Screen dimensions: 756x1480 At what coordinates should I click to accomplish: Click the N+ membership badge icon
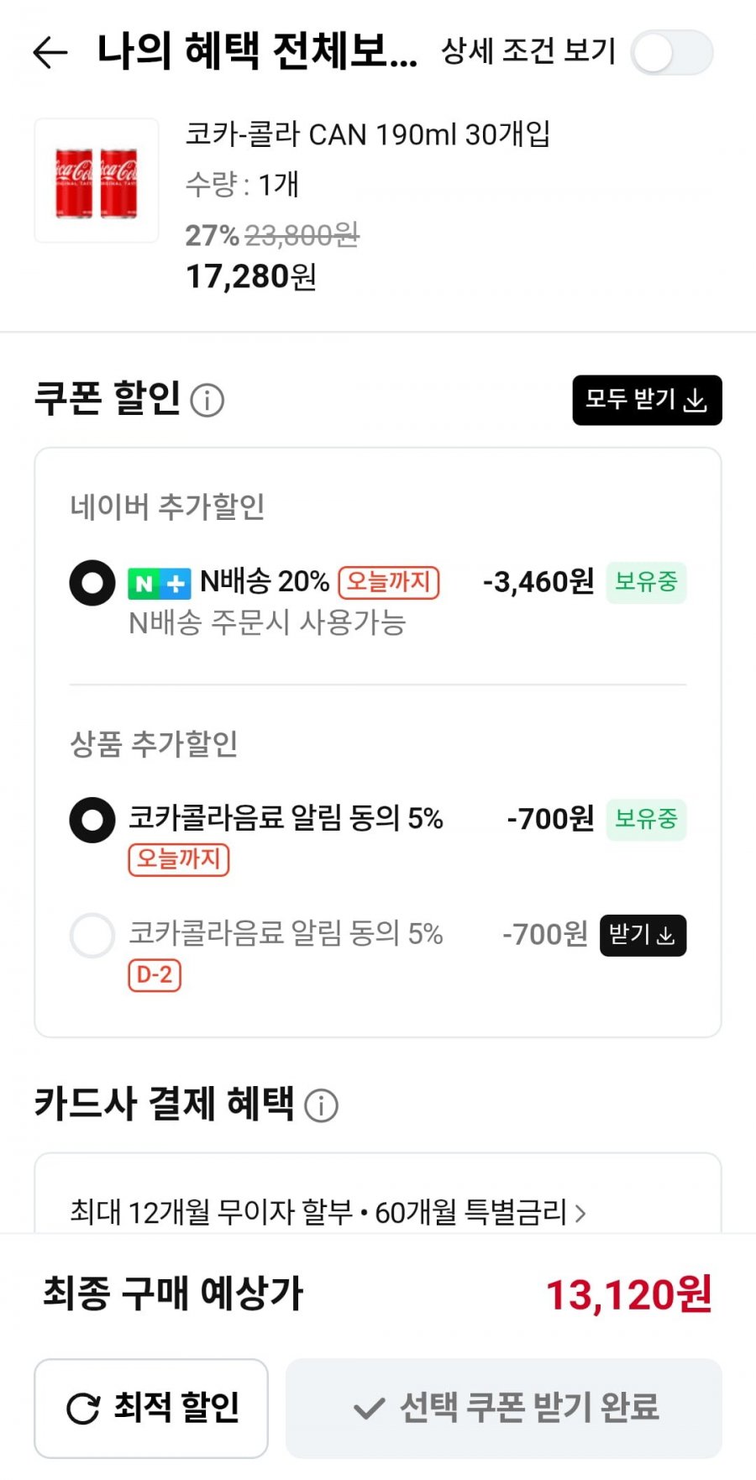(159, 583)
